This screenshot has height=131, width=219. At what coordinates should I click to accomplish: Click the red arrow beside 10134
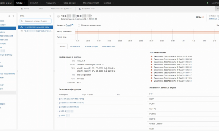(203, 16)
